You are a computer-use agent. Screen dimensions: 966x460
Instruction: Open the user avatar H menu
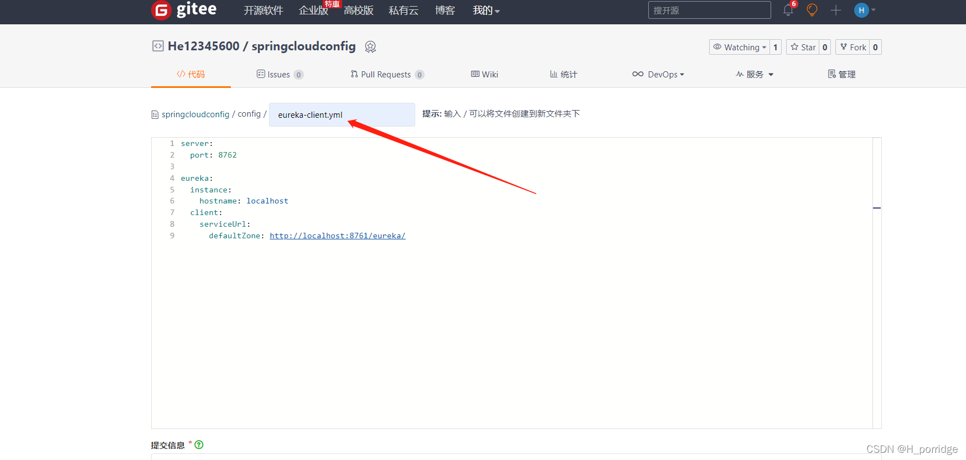[x=864, y=10]
